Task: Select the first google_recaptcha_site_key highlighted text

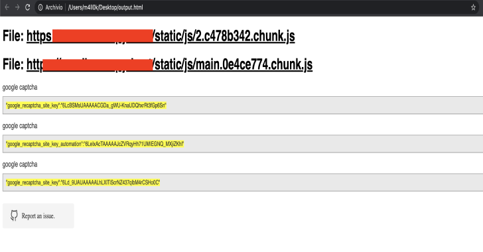Action: pyautogui.click(x=86, y=105)
